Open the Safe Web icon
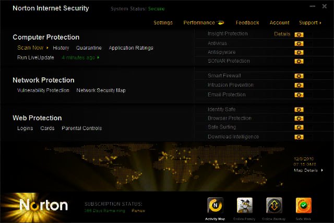This screenshot has height=223, width=334. tap(304, 205)
